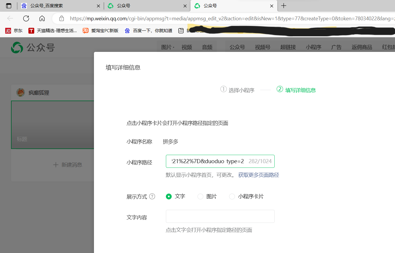Screen dimensions: 395x253
Task: Select 公众号 in the editor toolbar
Action: point(237,47)
